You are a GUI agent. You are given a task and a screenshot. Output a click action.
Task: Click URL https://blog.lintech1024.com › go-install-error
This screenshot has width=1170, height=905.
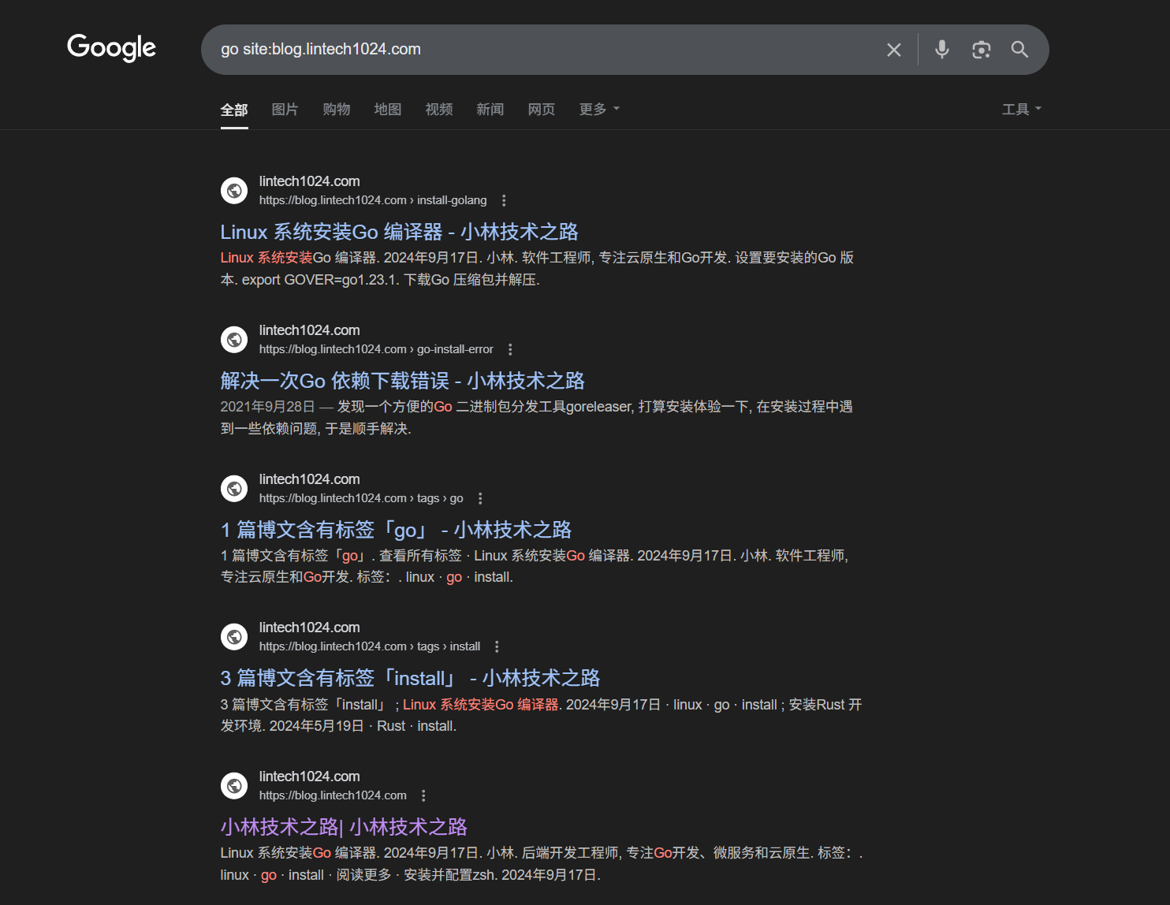pos(376,349)
